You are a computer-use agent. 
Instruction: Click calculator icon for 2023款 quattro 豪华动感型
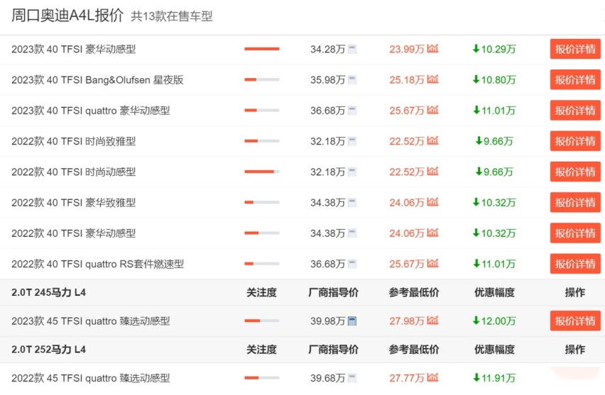tap(352, 111)
